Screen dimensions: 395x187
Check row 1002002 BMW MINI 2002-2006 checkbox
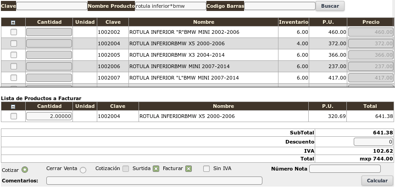click(14, 32)
